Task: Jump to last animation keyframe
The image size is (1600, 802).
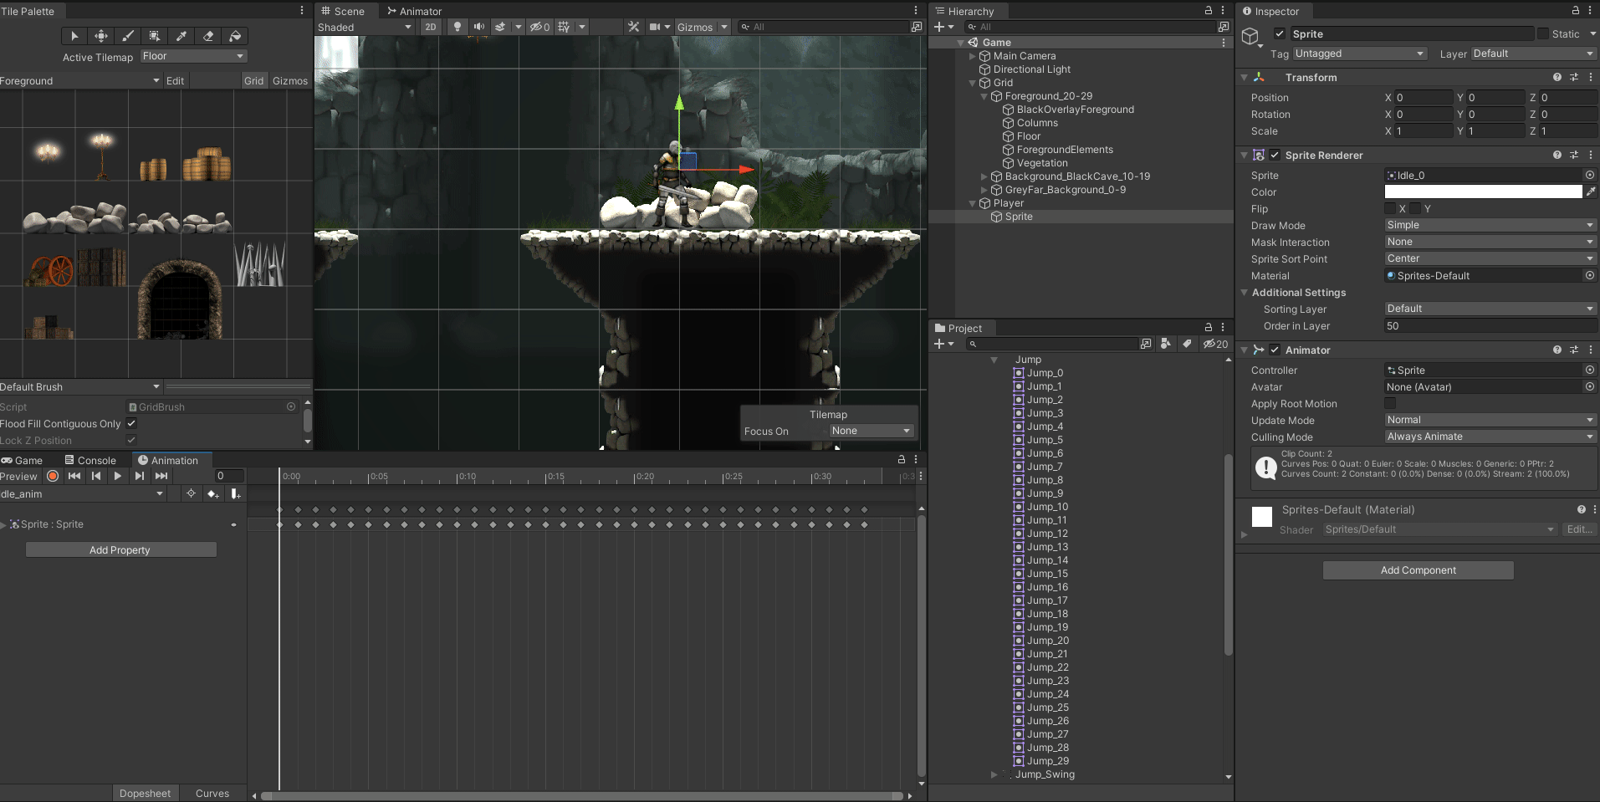Action: pyautogui.click(x=161, y=476)
